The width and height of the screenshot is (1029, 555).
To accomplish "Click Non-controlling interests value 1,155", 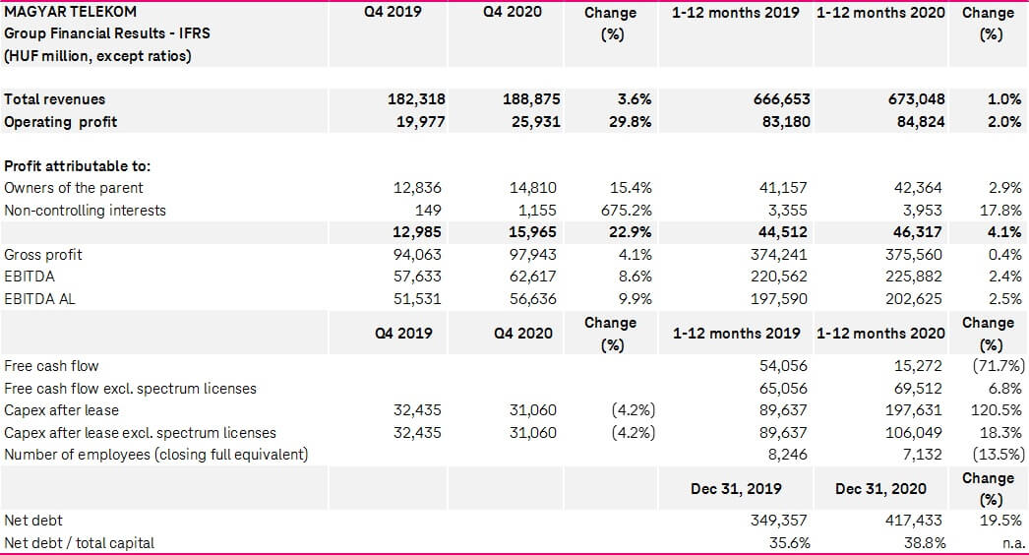I will [537, 211].
